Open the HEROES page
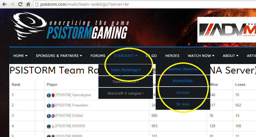Screen dimensions: 256x137 [x=172, y=56]
